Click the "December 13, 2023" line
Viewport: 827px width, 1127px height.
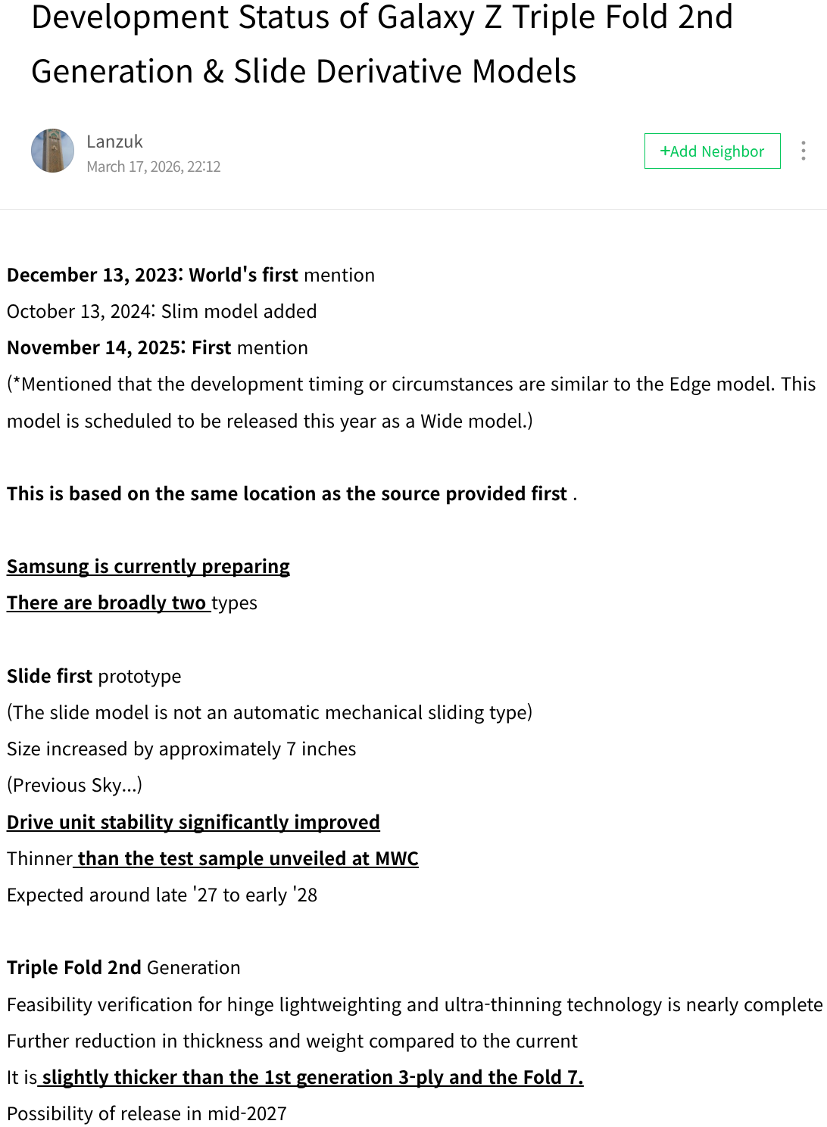190,275
